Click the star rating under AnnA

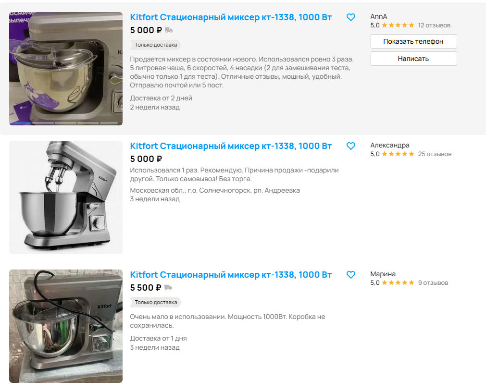[398, 25]
